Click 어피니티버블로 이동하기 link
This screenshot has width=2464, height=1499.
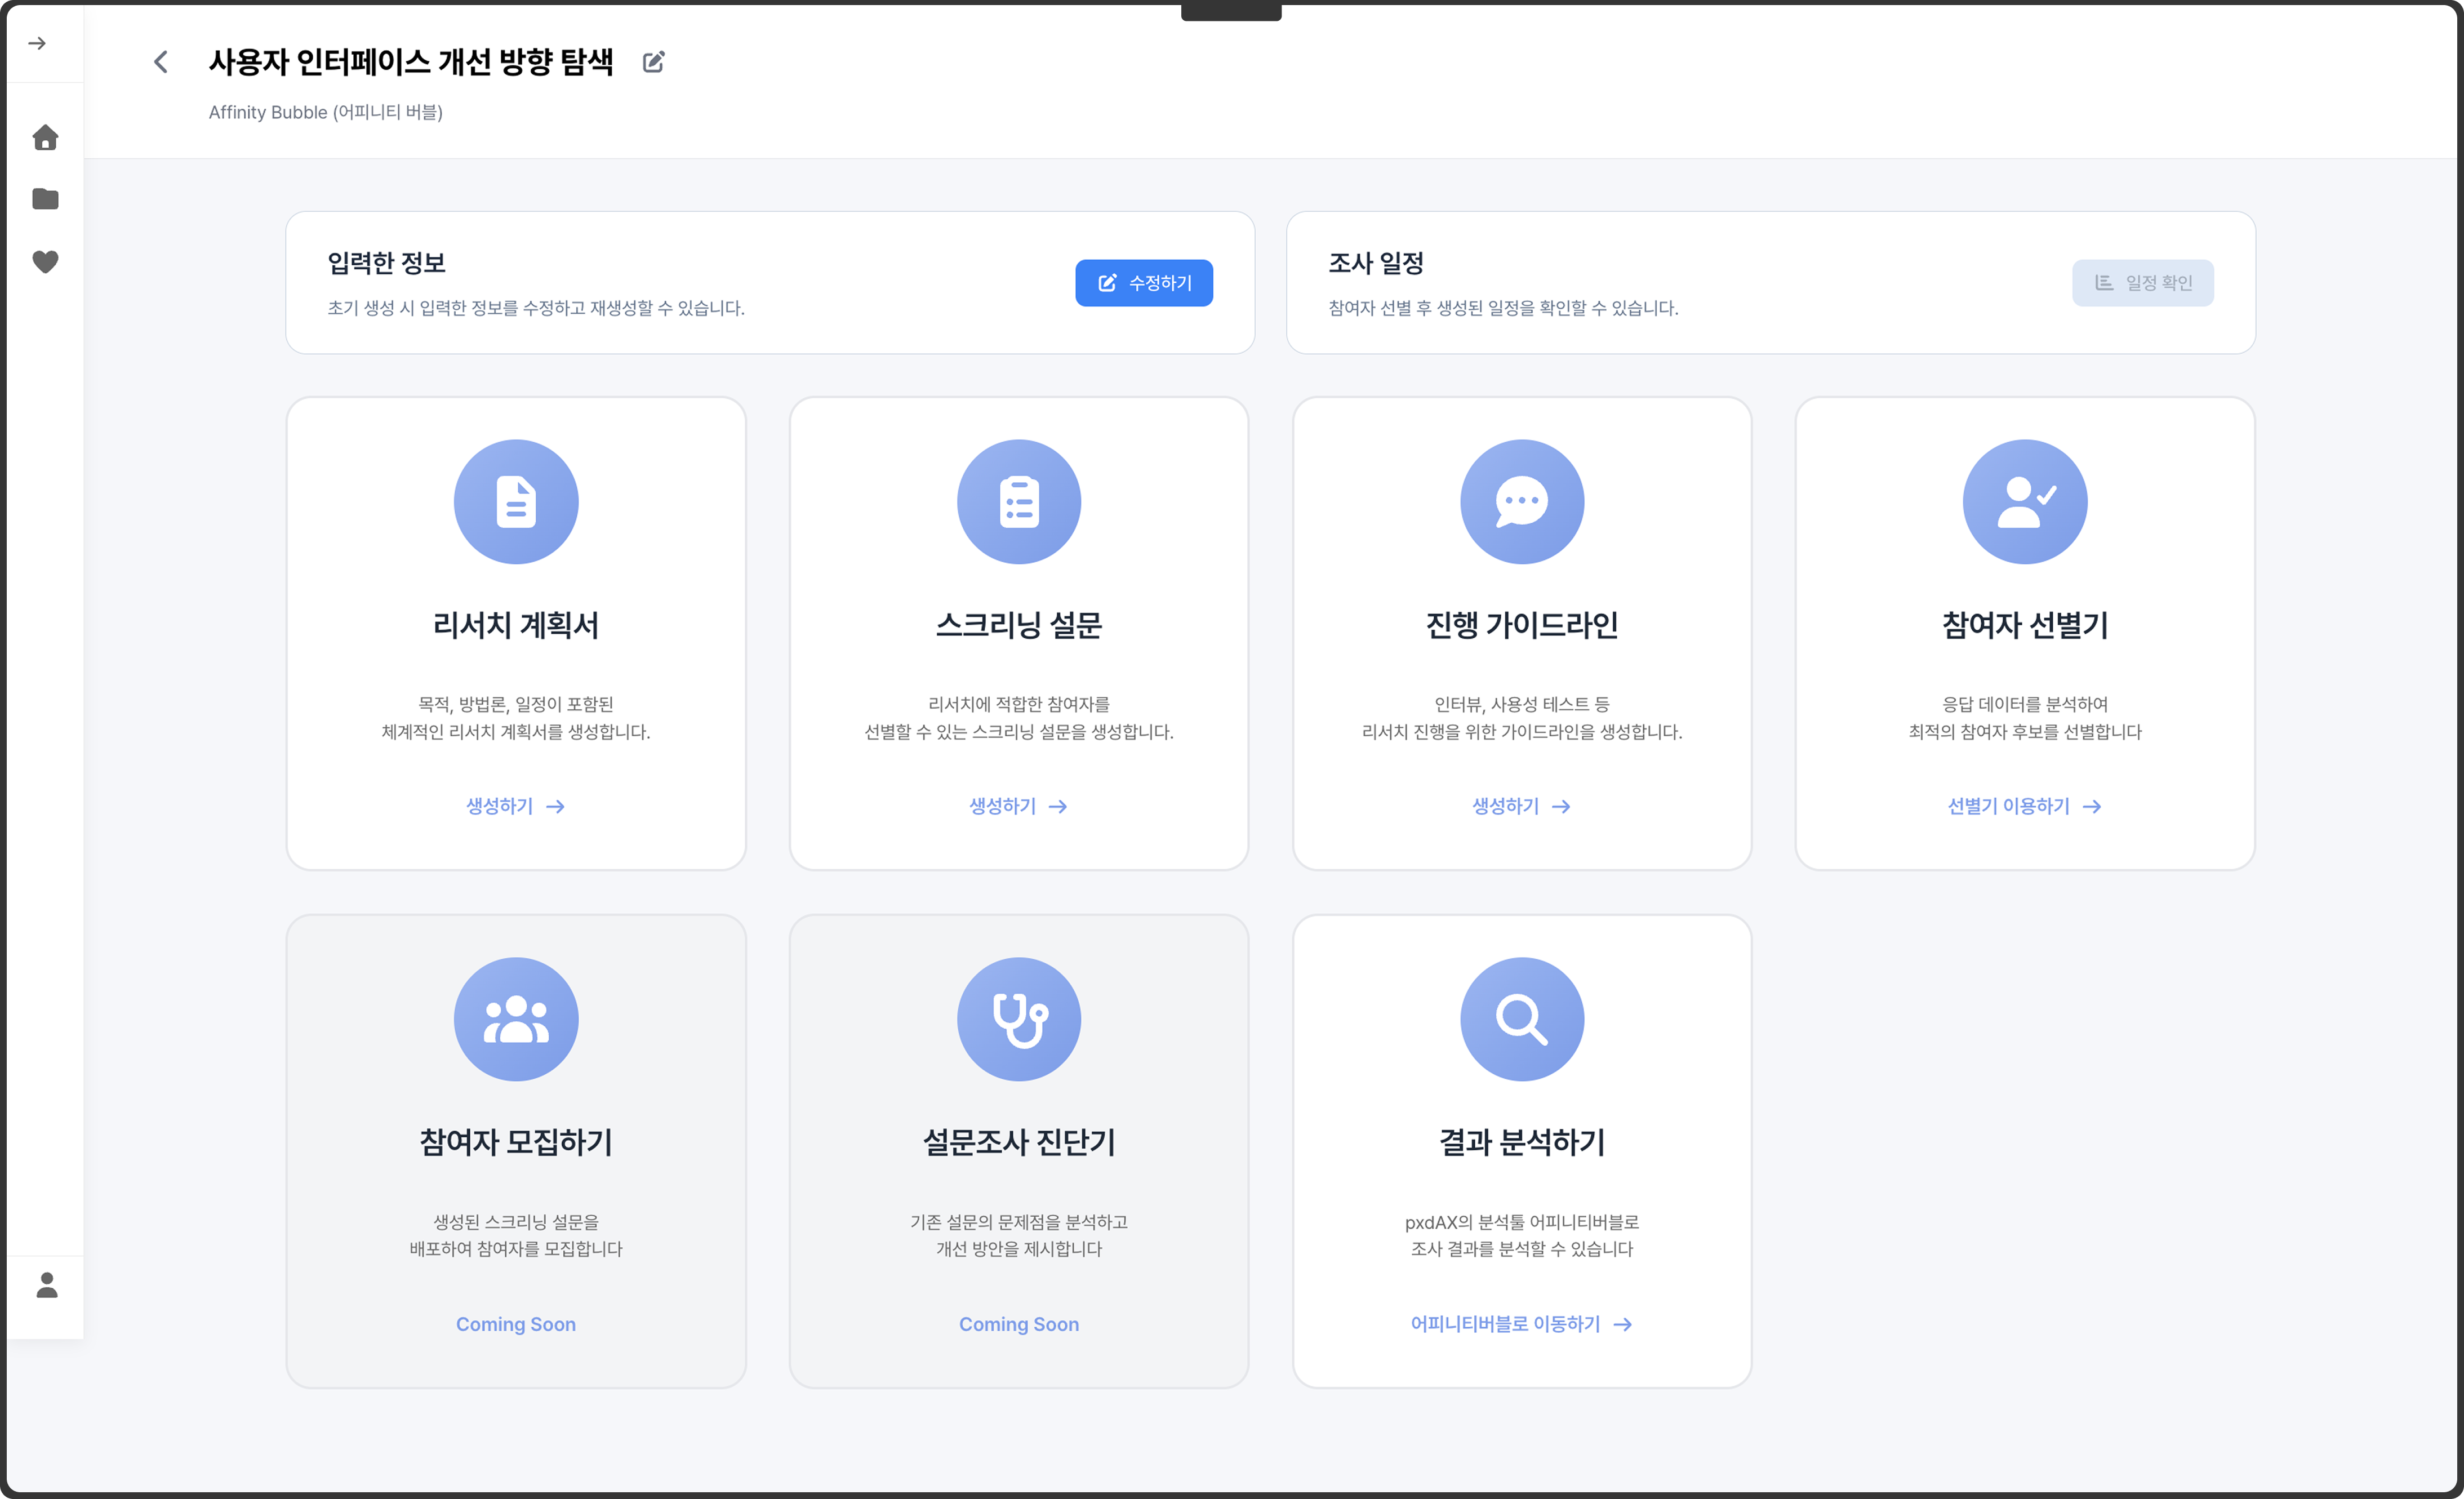click(1521, 1324)
